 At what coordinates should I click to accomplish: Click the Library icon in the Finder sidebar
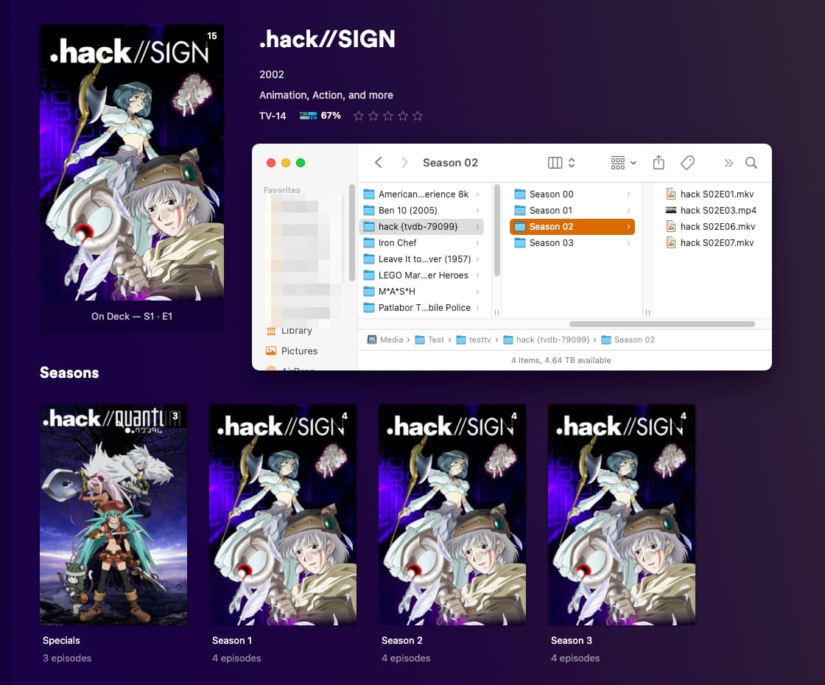coord(271,331)
